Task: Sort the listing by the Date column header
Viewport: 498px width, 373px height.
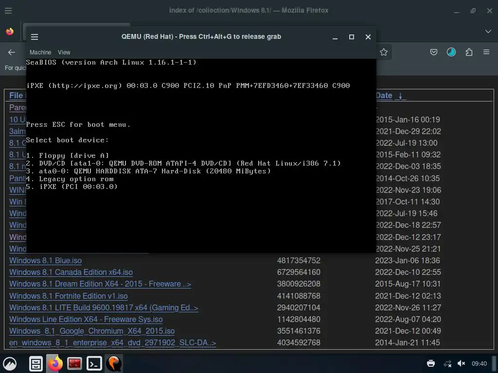Action: 384,96
